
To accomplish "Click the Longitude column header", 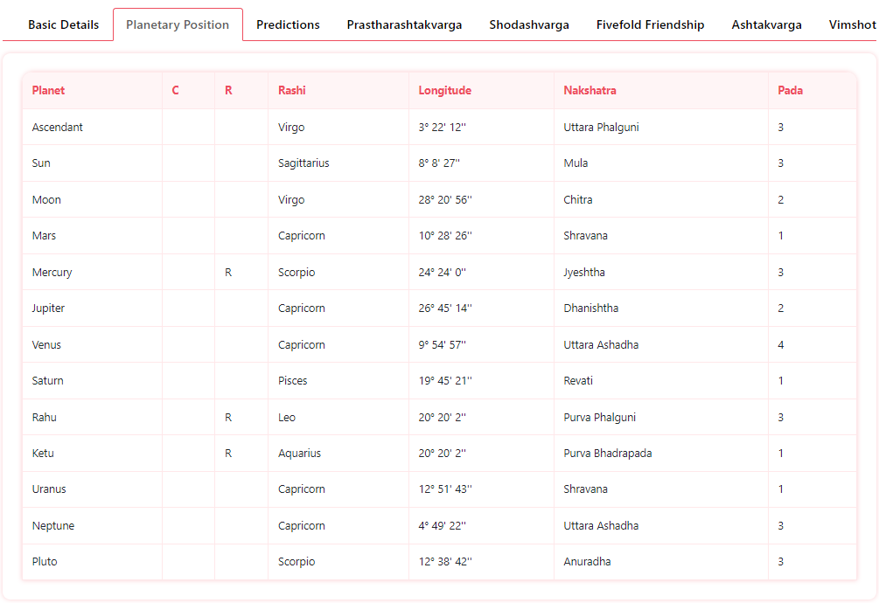I will [x=444, y=90].
